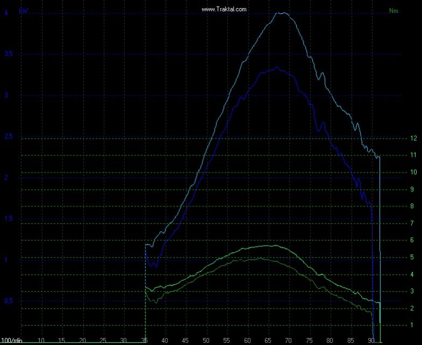Click the 3.5 kW tick on left axis
The image size is (422, 345).
[x=9, y=54]
